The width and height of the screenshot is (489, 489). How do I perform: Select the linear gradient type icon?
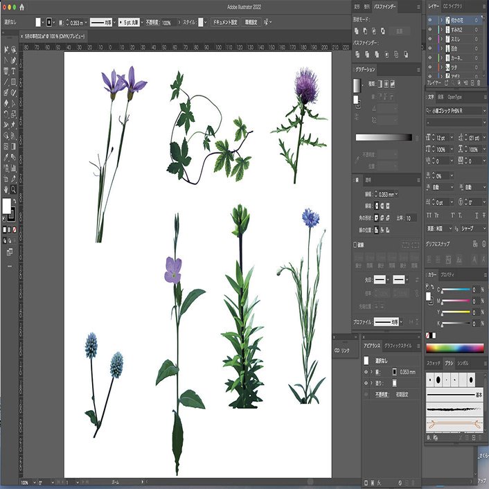tap(380, 84)
